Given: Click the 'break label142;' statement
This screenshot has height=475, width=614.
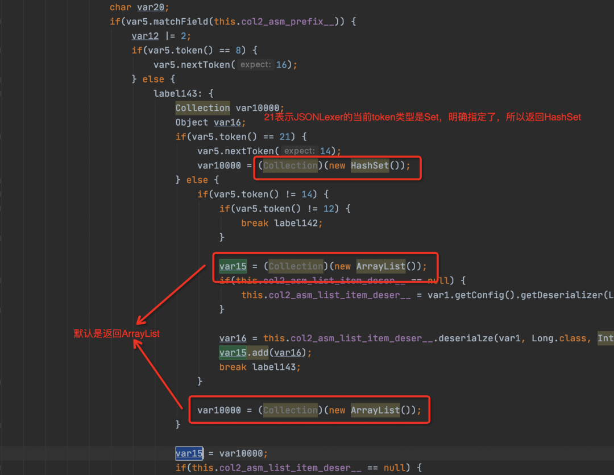Looking at the screenshot, I should (281, 224).
